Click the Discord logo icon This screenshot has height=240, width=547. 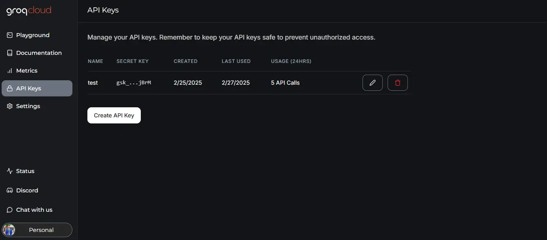click(10, 190)
